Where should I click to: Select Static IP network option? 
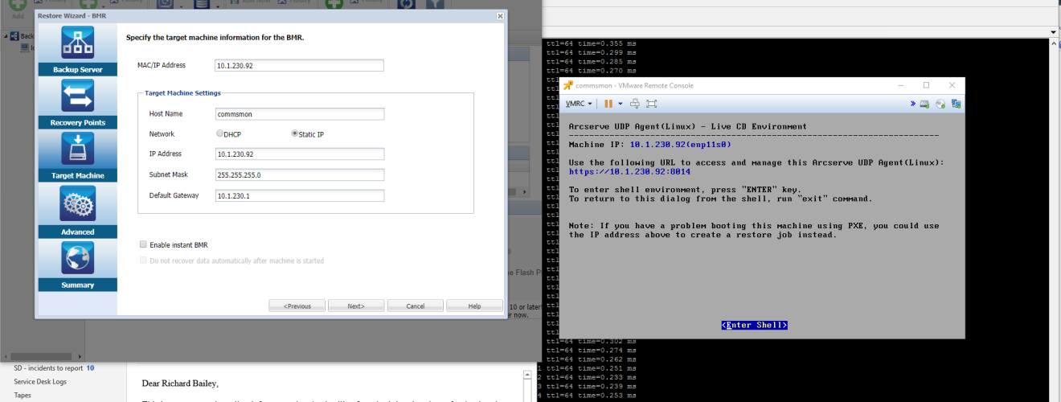[x=295, y=134]
